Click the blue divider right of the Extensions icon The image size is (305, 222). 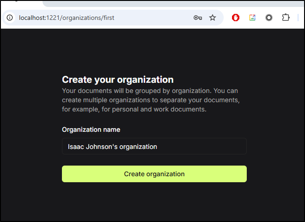tap(298, 18)
